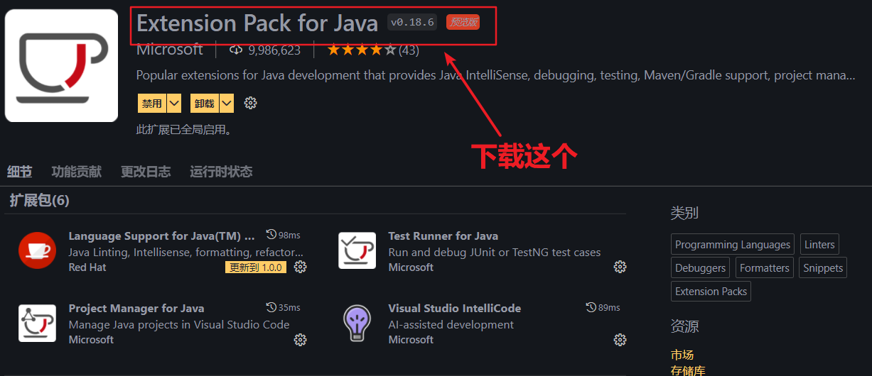Open manage gear icon beside uninstall button
872x376 pixels.
click(250, 103)
